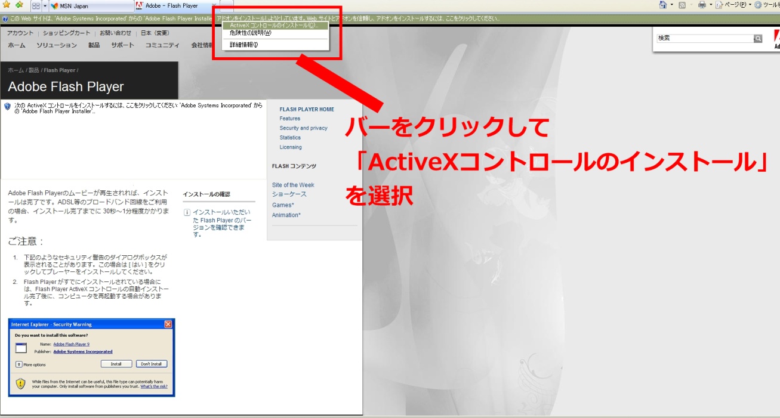Image resolution: width=780 pixels, height=418 pixels.
Task: Go to ホーム in Adobe navigation
Action: 17,45
